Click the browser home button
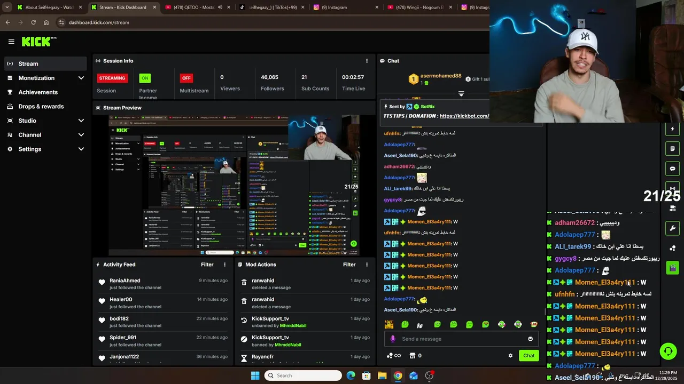The image size is (684, 384). pyautogui.click(x=46, y=22)
